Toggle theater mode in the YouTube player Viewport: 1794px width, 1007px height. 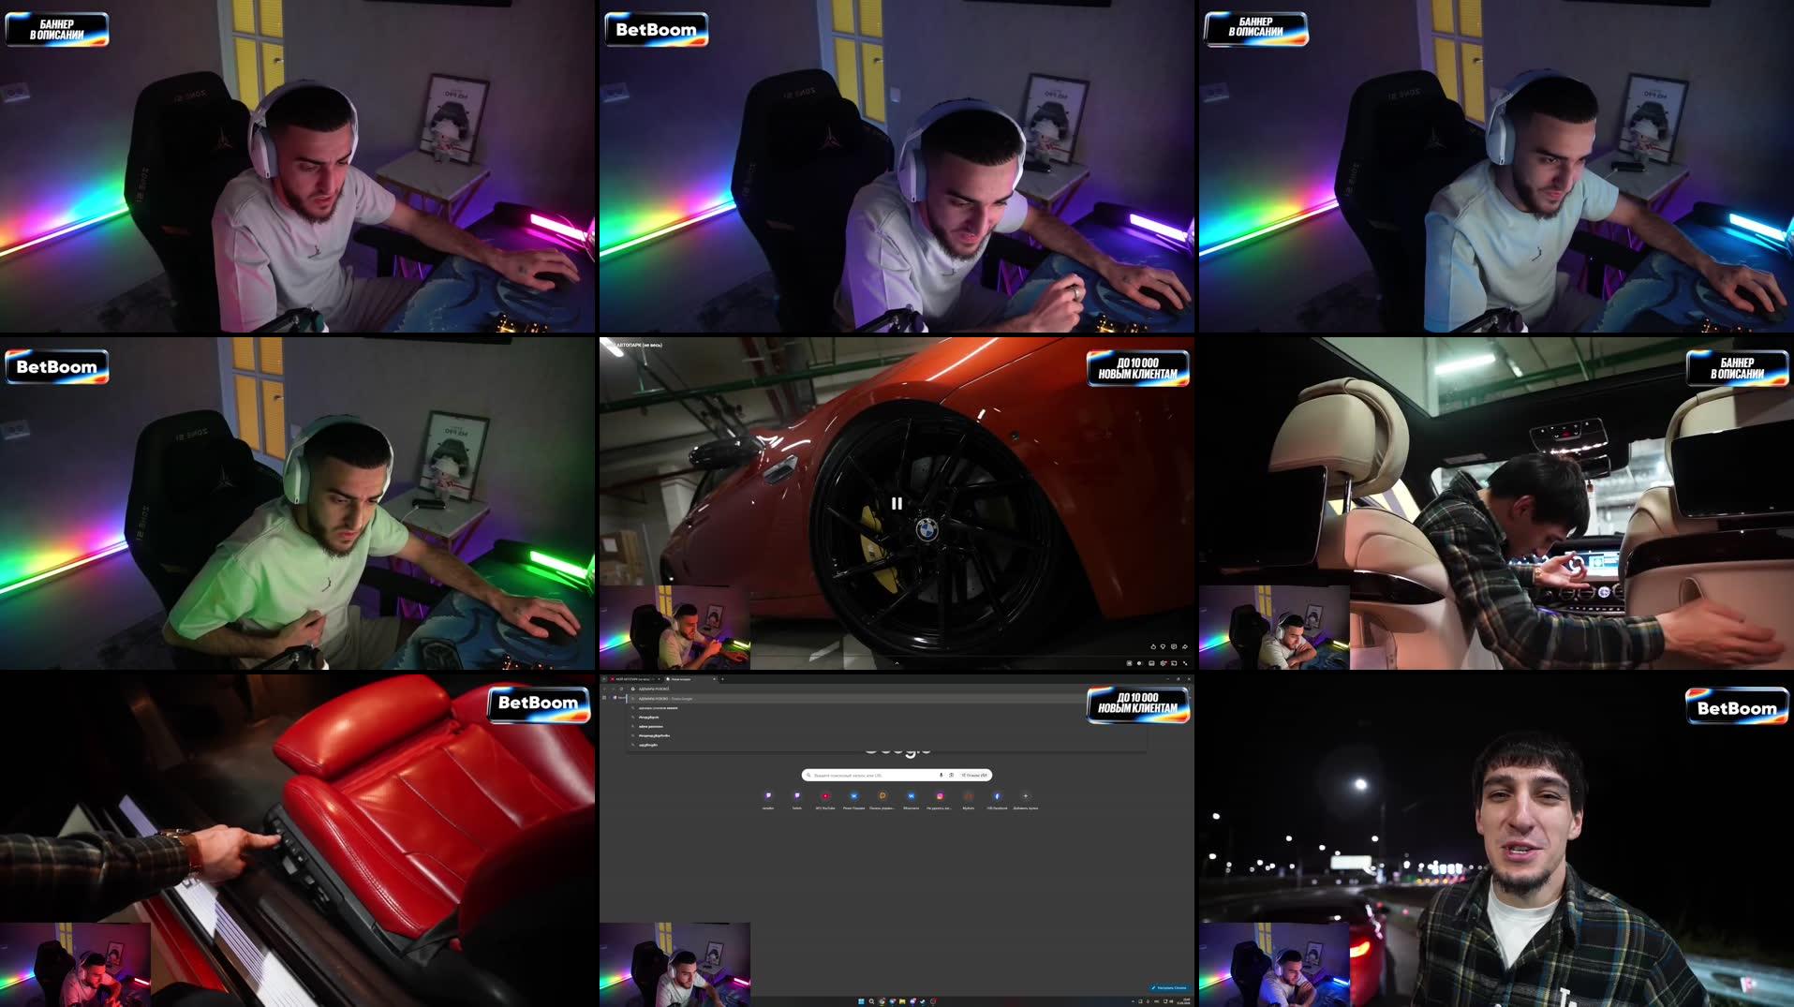[x=1174, y=664]
